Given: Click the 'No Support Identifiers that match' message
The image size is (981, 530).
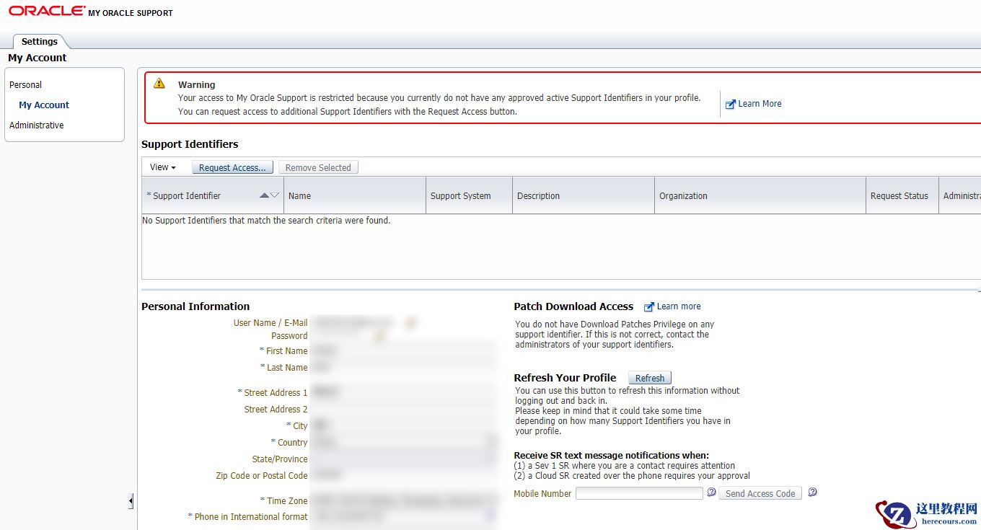Looking at the screenshot, I should [266, 221].
